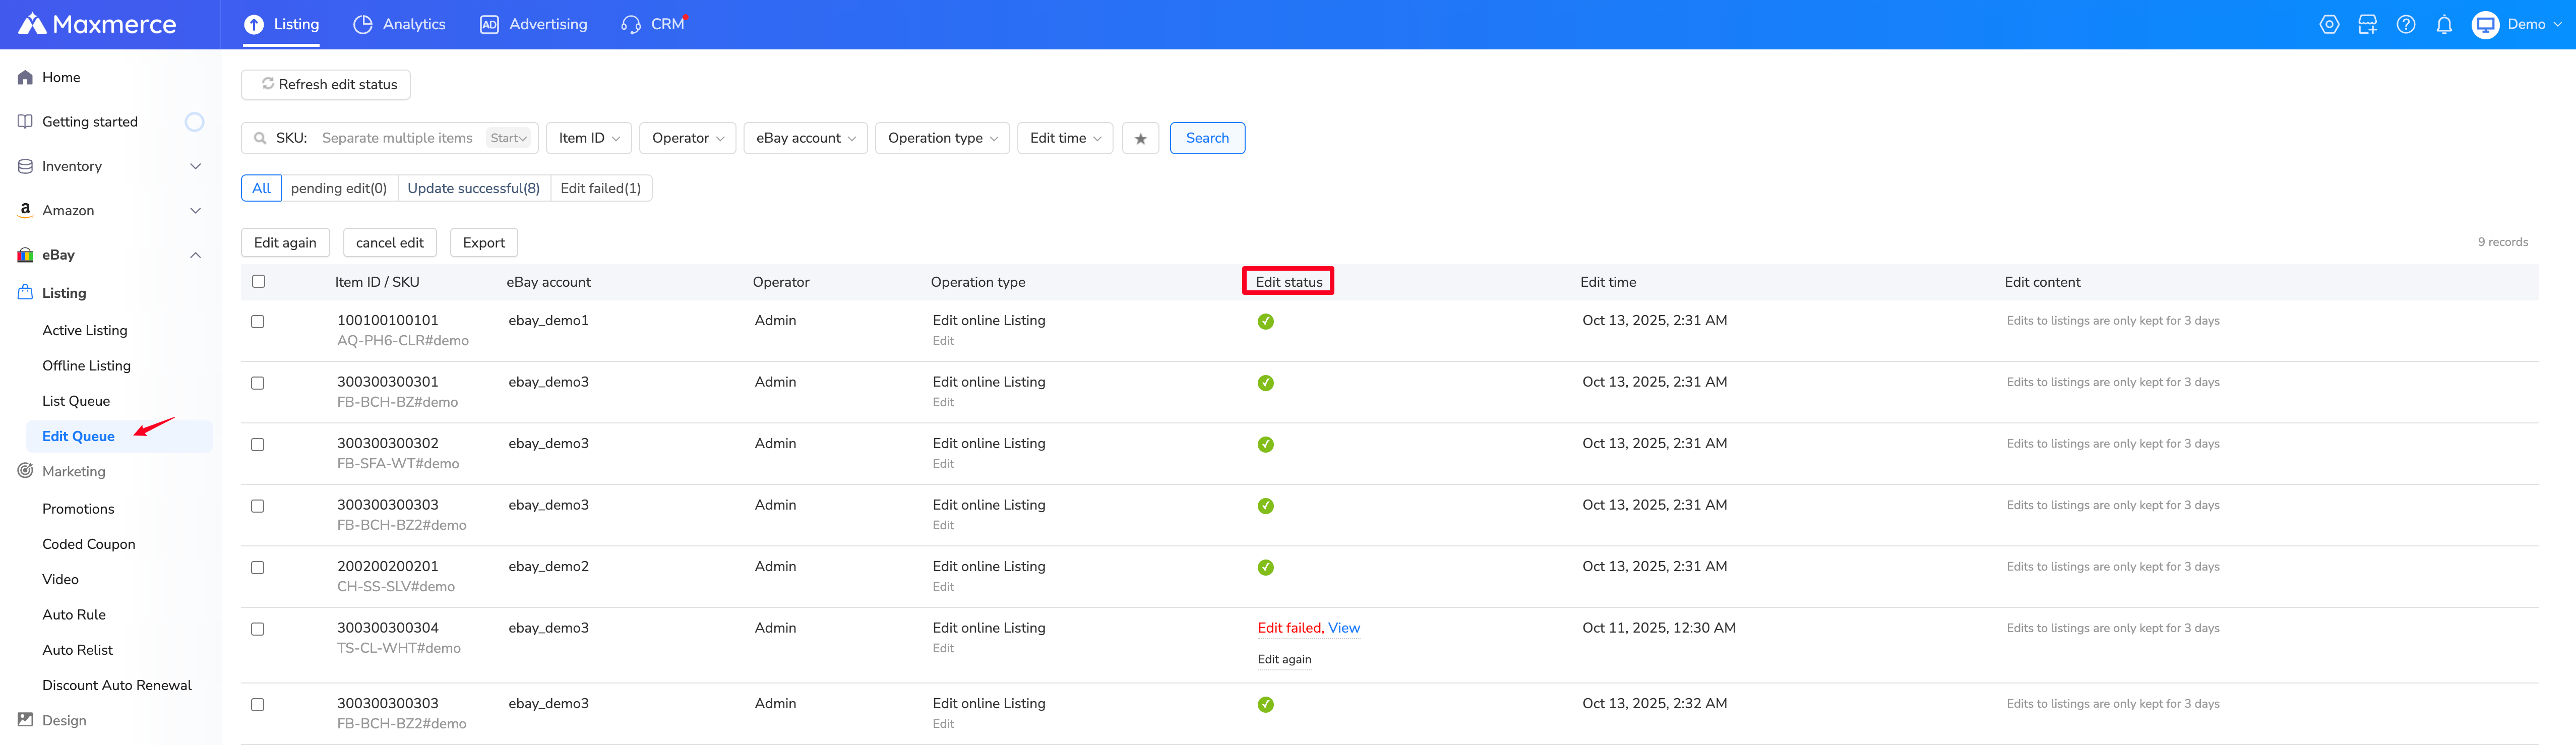Click the eBay logo icon in sidebar
Viewport: 2576px width, 745px height.
tap(25, 255)
